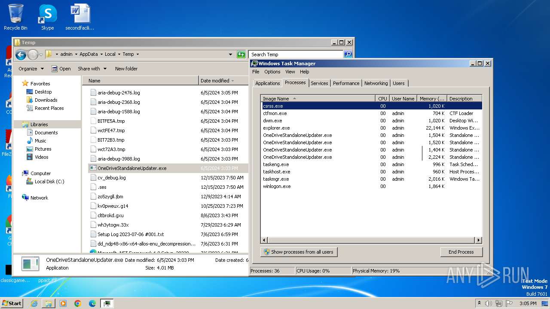Sort processes by CPU column
Image resolution: width=550 pixels, height=309 pixels.
(382, 99)
